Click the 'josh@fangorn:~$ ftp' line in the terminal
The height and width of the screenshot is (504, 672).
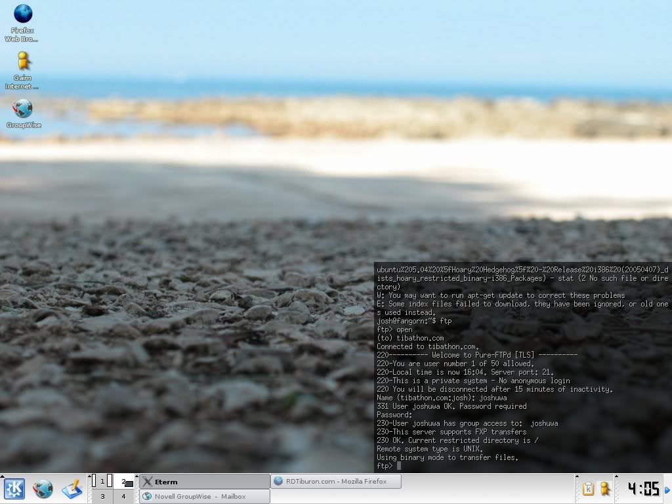[414, 320]
